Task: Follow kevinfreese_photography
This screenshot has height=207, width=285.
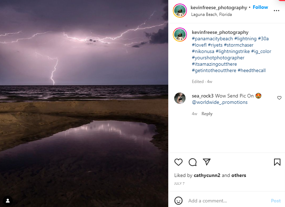Action: 260,7
